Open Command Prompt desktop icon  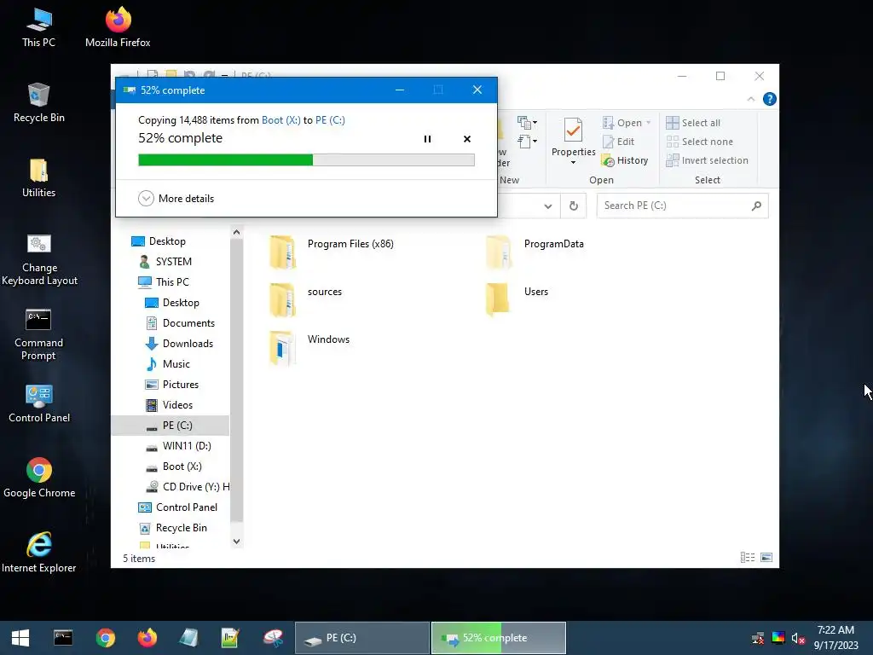tap(39, 334)
